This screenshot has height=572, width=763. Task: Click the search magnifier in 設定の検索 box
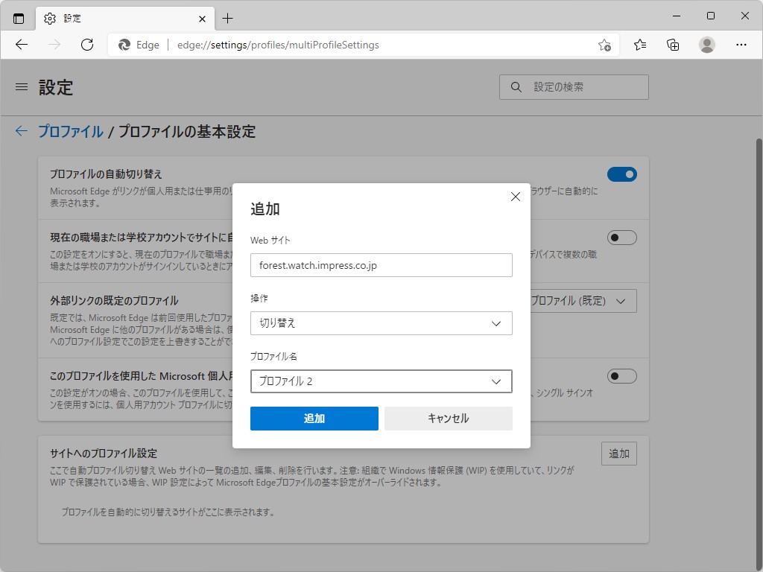coord(516,86)
